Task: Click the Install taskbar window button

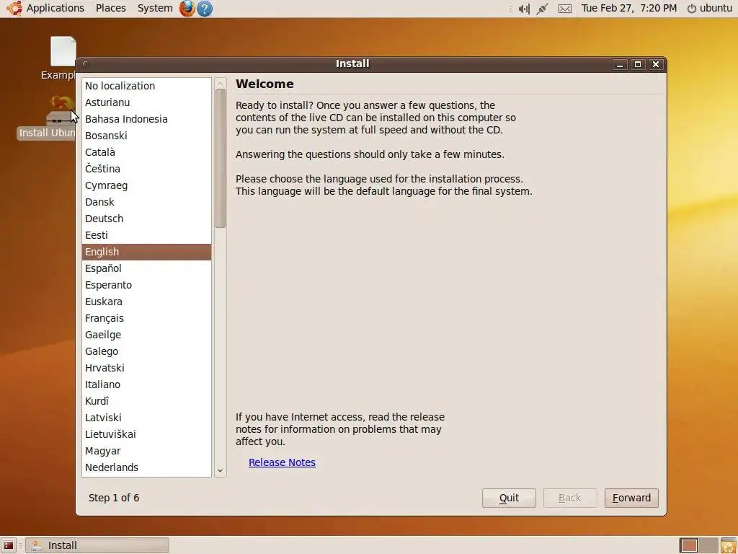Action: (97, 545)
